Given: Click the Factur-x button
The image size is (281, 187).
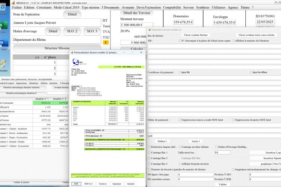Looking at the screenshot, I should 103,184.
